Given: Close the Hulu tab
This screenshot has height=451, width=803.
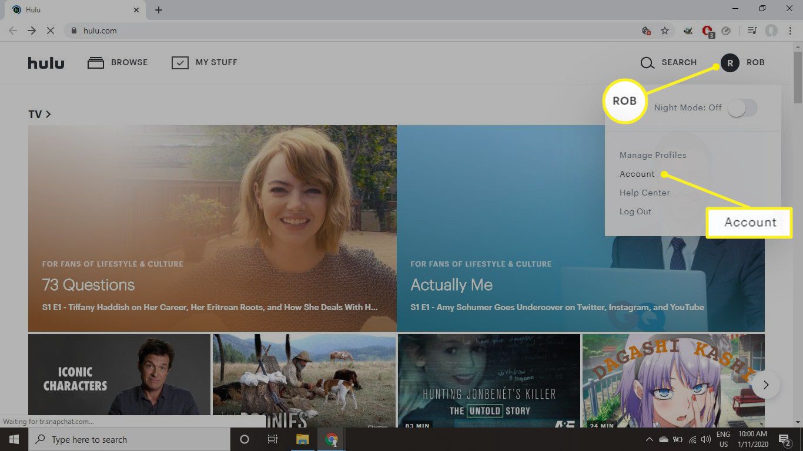Looking at the screenshot, I should click(x=136, y=10).
